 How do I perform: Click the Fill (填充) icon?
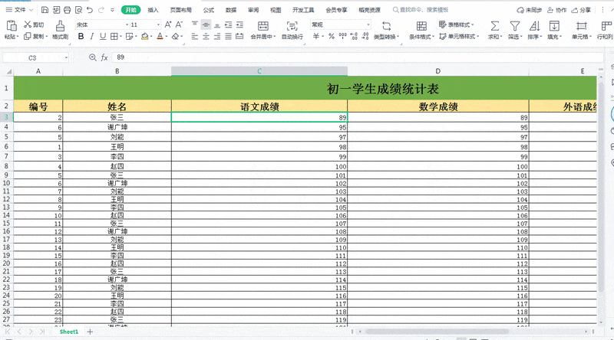coord(554,26)
